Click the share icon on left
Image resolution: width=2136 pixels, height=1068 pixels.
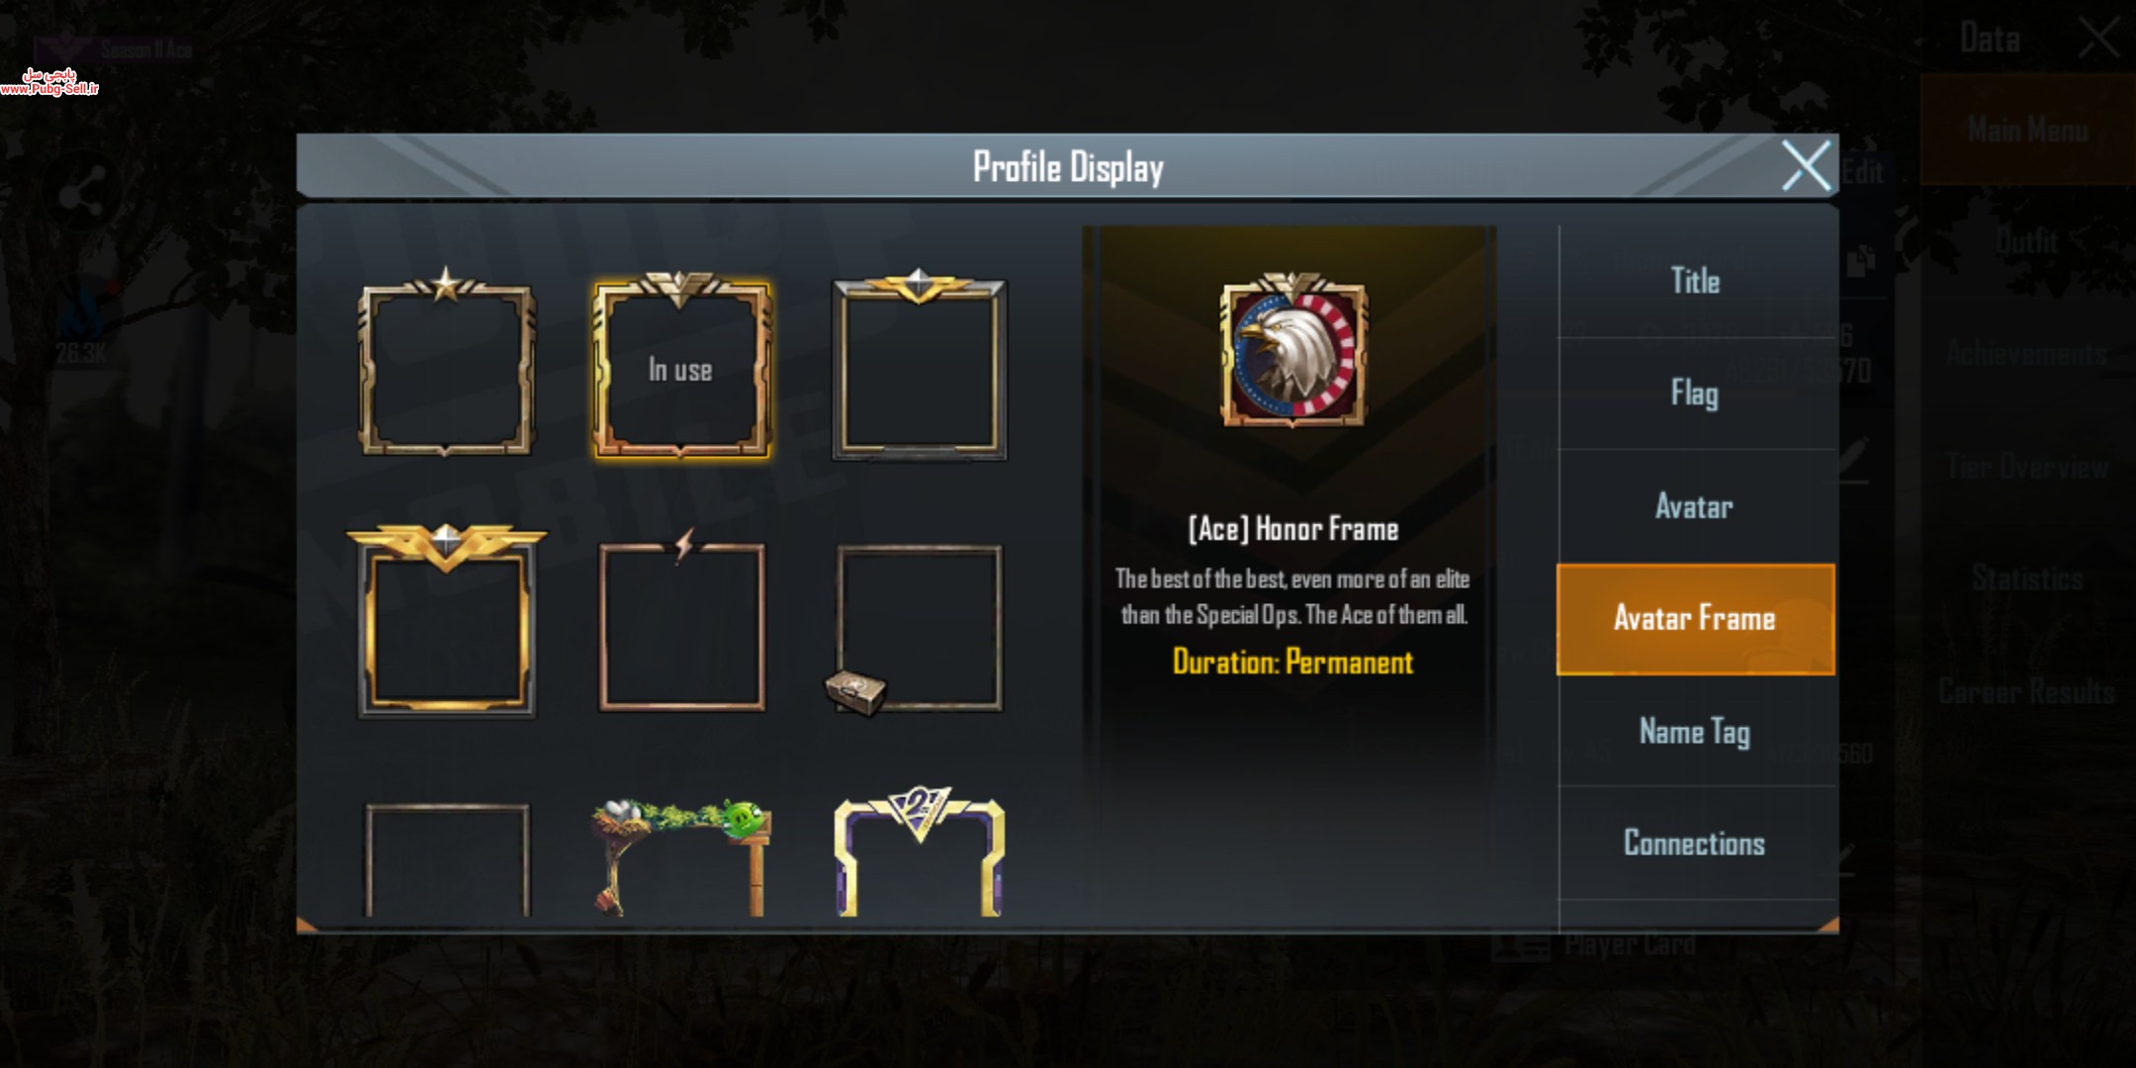coord(84,190)
